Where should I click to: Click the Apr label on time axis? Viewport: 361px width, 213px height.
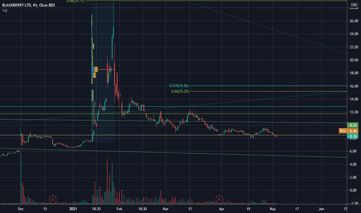[222, 209]
